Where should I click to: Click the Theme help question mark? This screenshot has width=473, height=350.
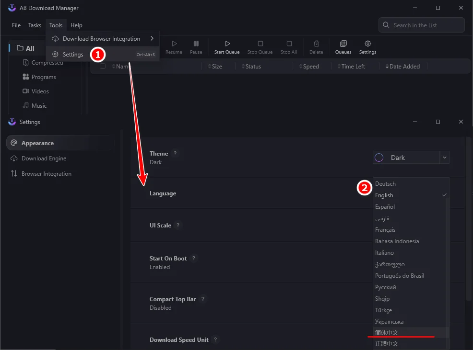175,153
